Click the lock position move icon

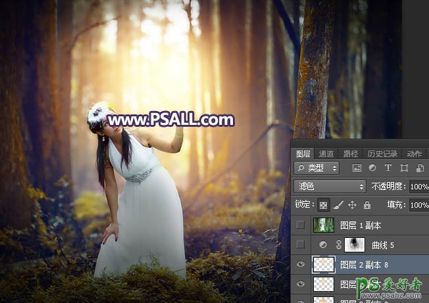[x=351, y=205]
